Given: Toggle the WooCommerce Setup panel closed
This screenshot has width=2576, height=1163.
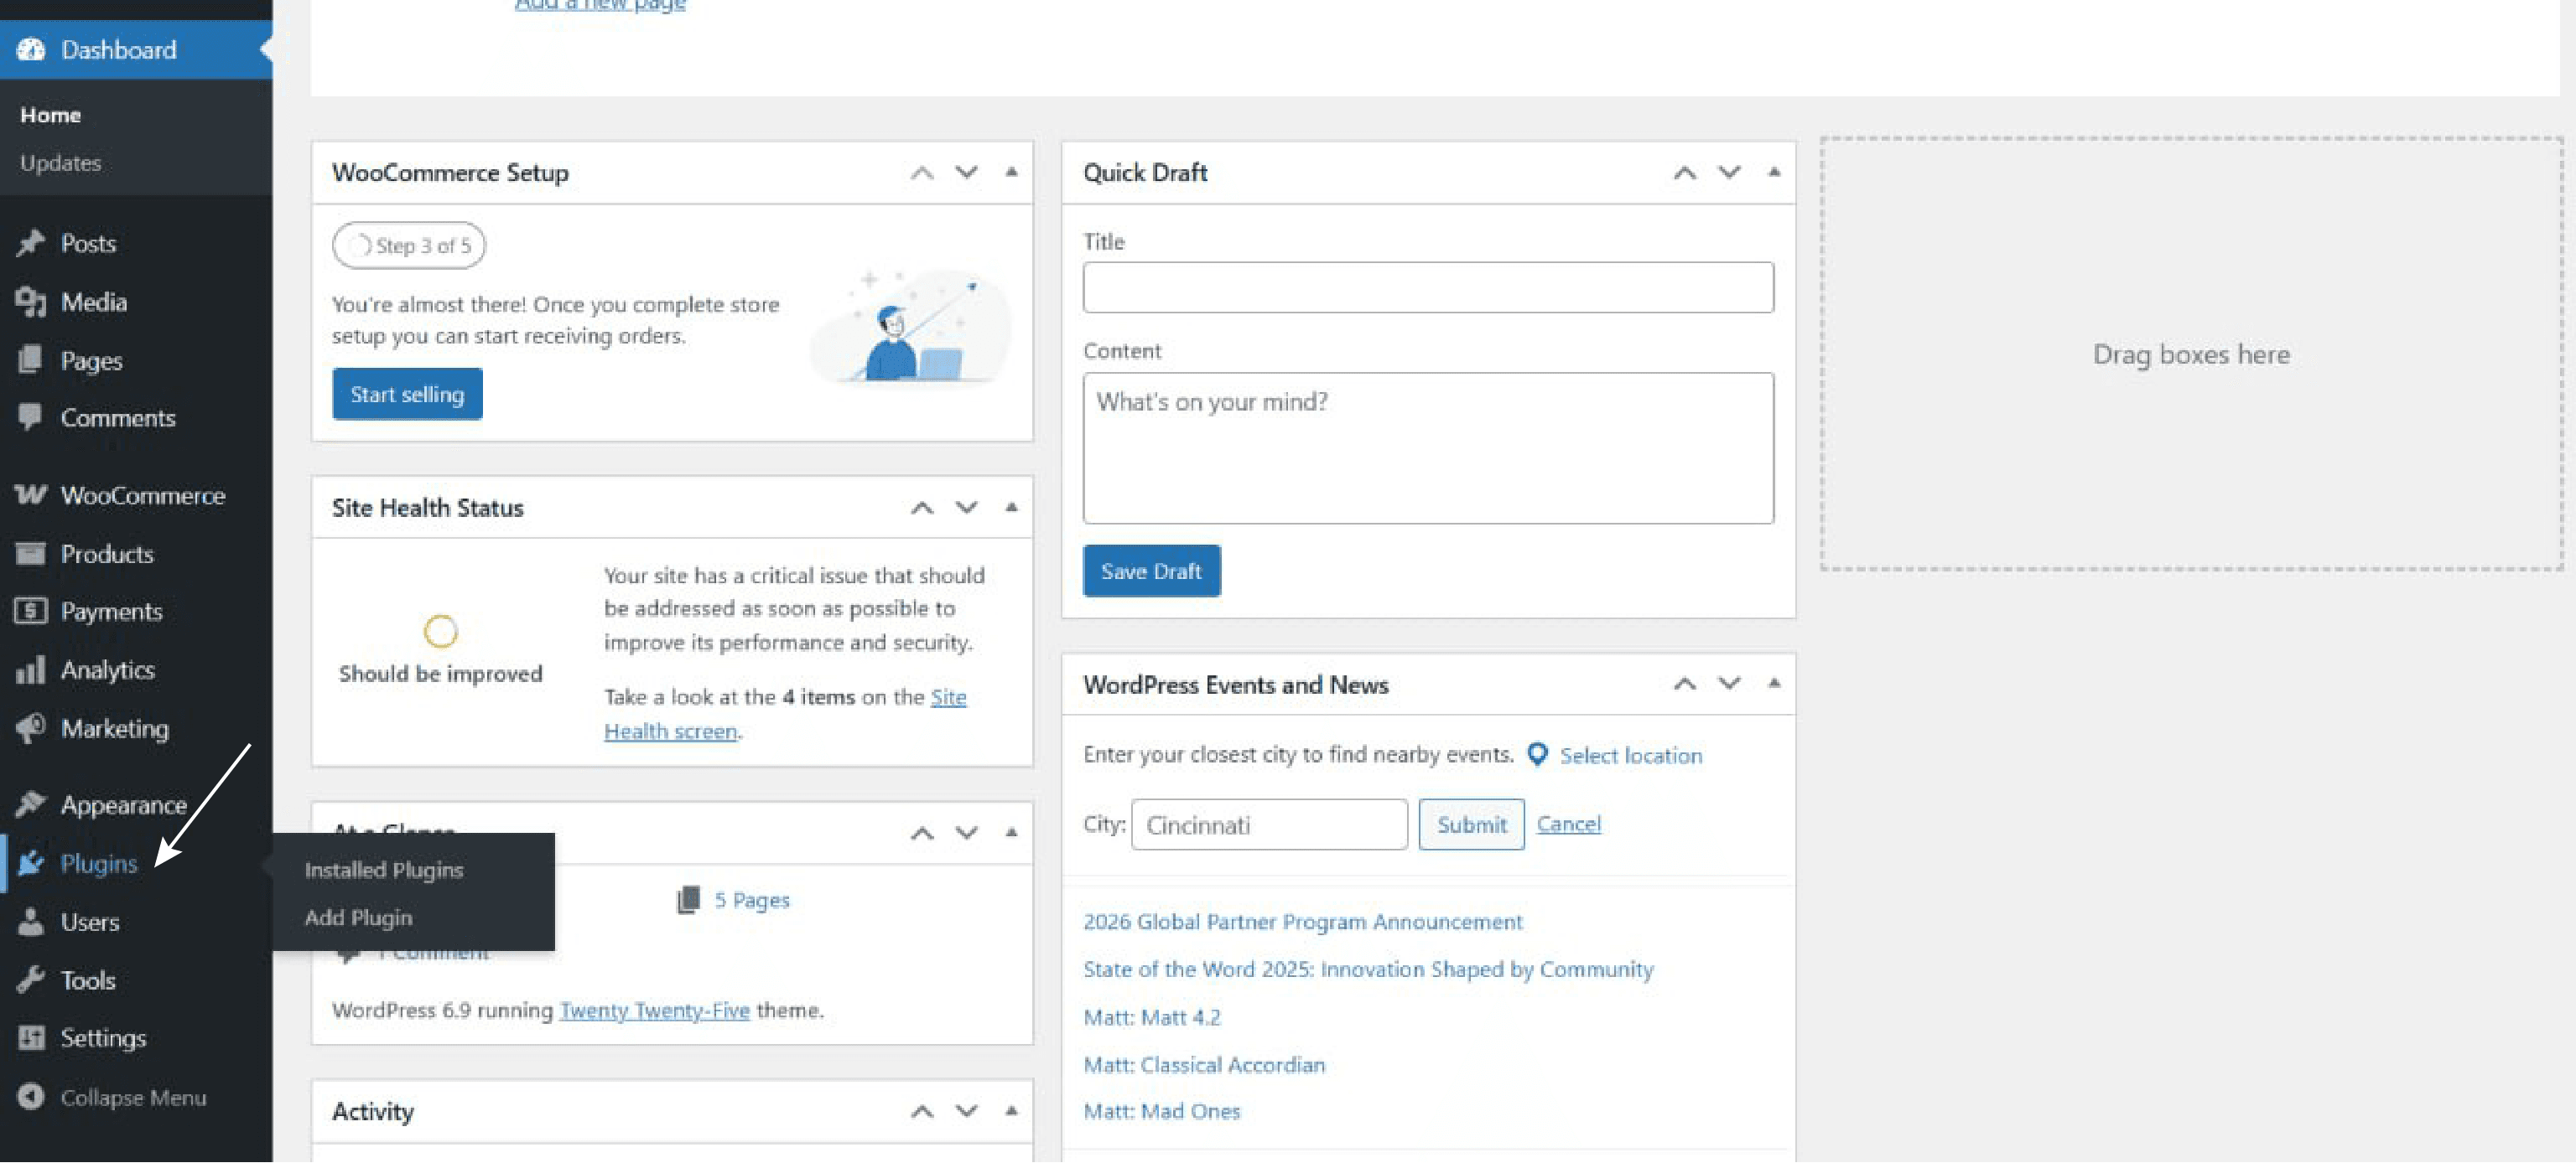Looking at the screenshot, I should 1011,172.
